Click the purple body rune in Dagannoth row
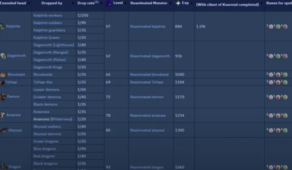The image size is (292, 170). 285,56
